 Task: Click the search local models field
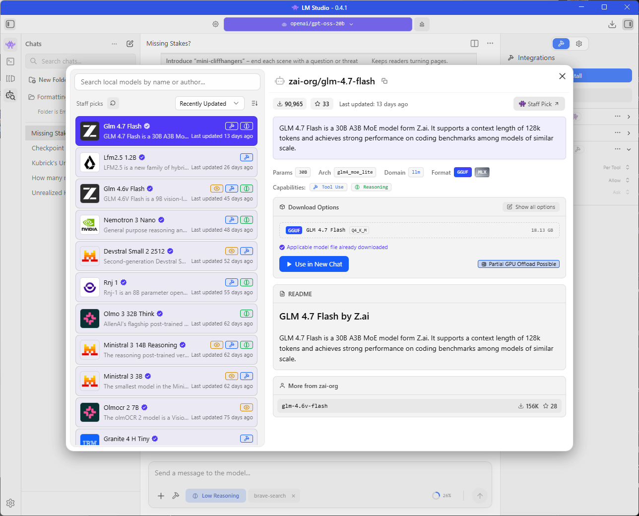167,82
